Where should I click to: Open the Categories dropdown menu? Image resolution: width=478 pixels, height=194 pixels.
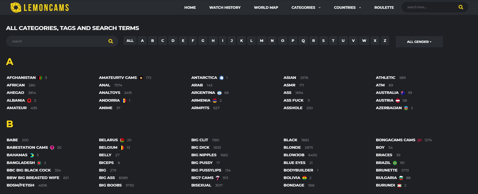(306, 8)
